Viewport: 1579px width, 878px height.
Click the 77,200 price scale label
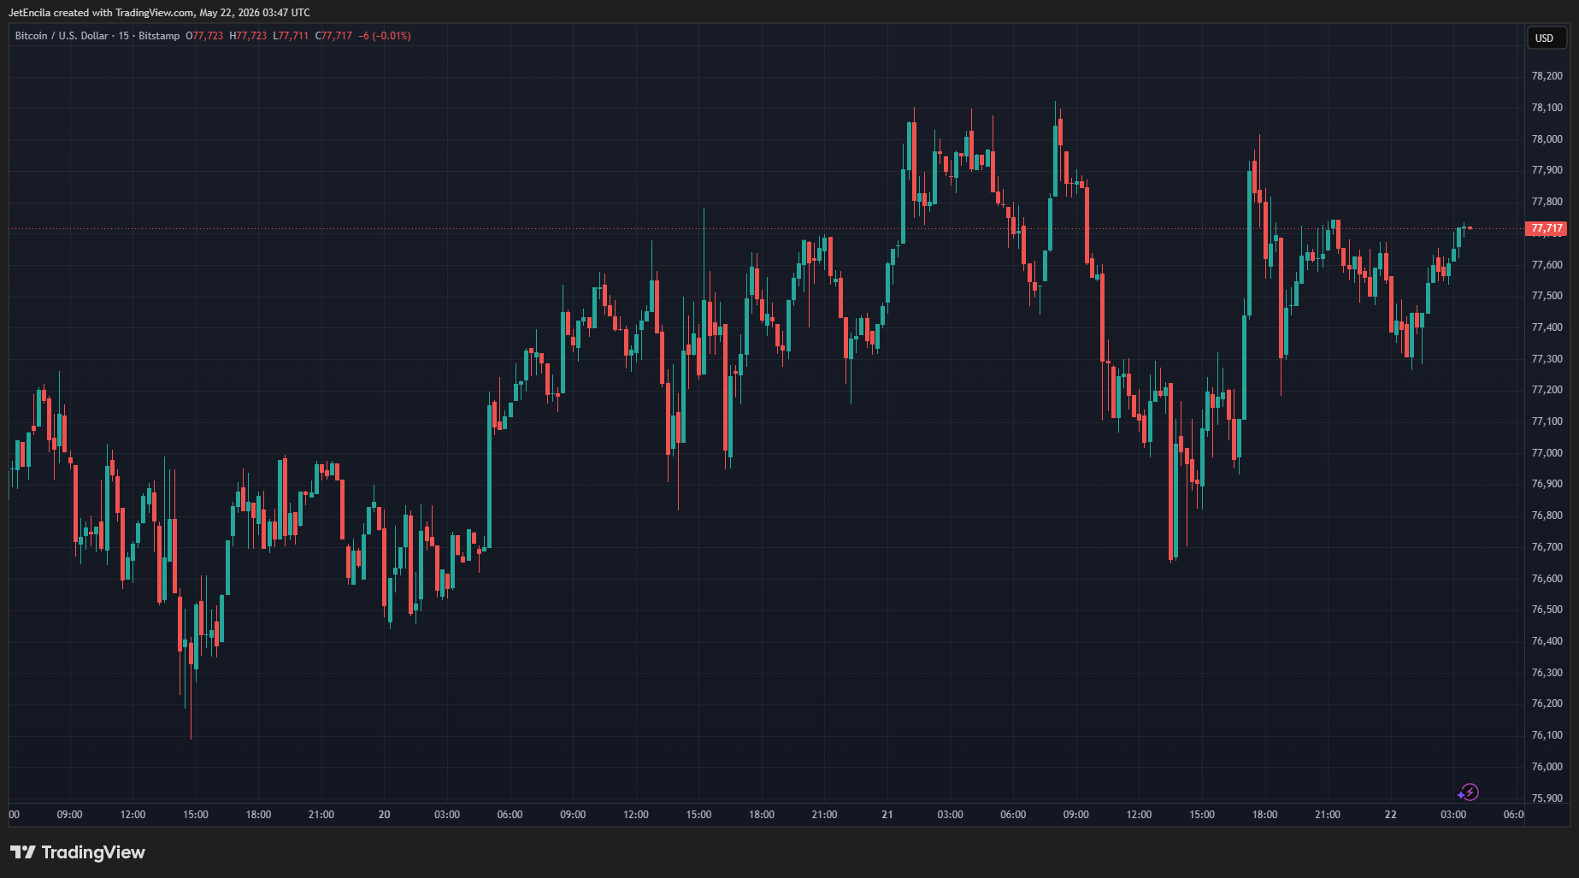1547,390
